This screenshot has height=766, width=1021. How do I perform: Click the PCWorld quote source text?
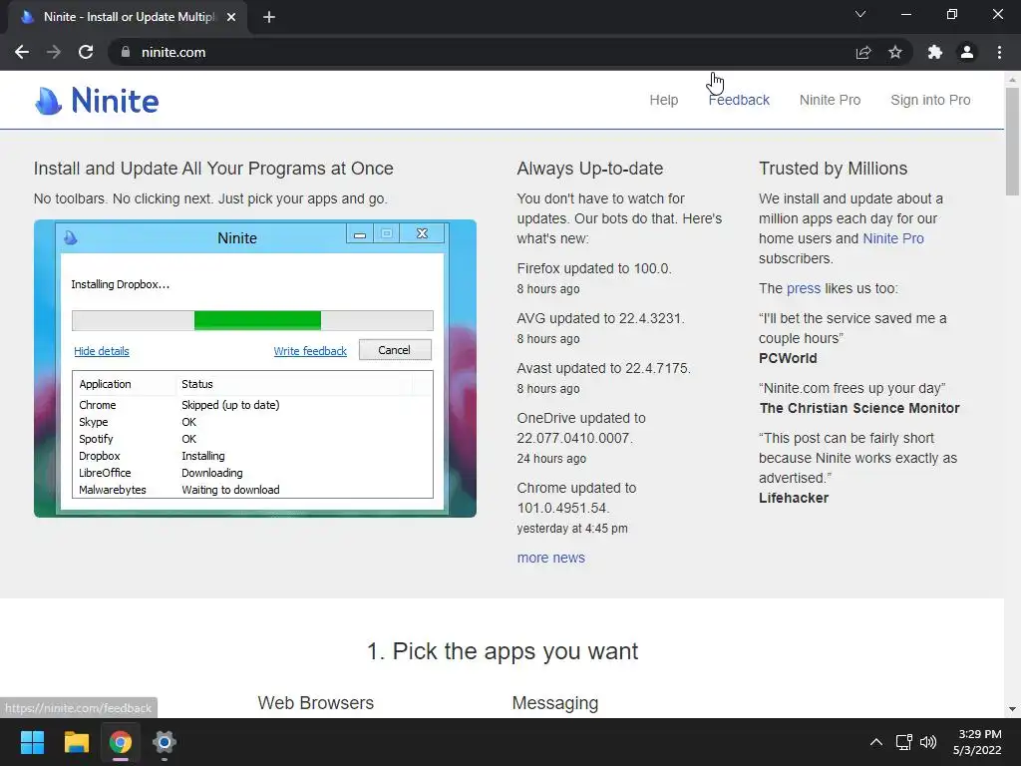point(788,358)
